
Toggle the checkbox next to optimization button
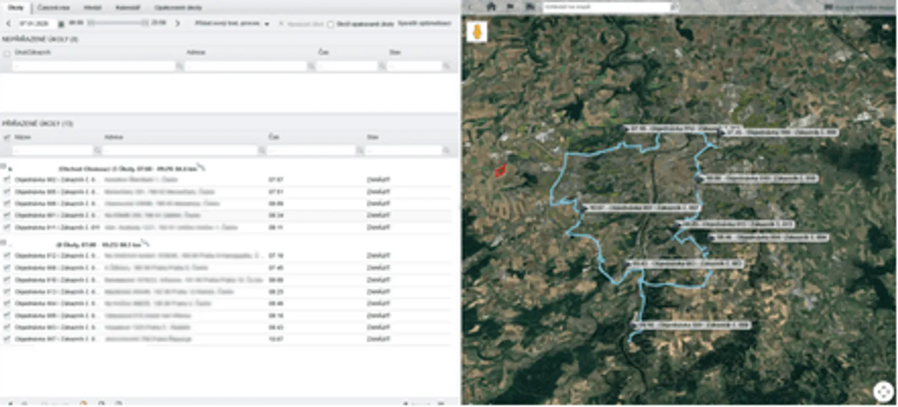pos(330,24)
